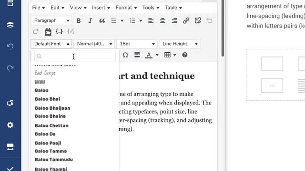Insert a table using grid icon
305x171 pixels.
[x=167, y=55]
